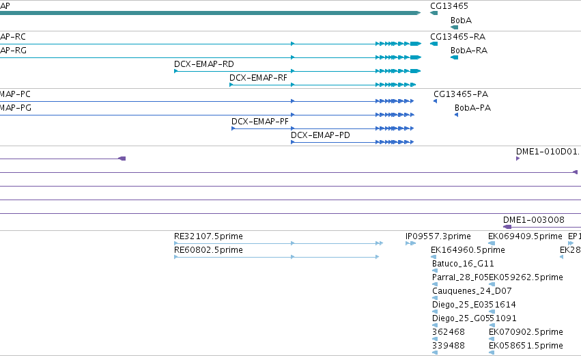Click the EK059262.5prime label

pyautogui.click(x=526, y=277)
